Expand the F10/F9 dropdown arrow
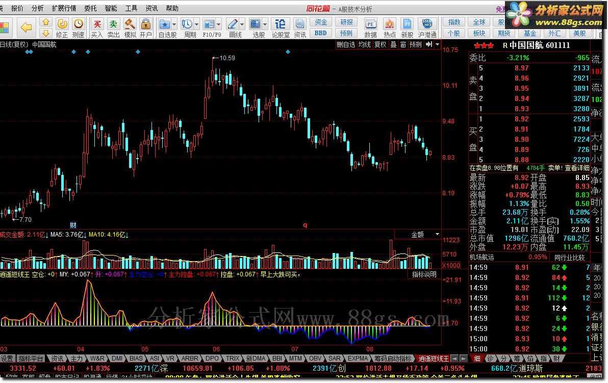This screenshot has width=608, height=383. (x=219, y=24)
